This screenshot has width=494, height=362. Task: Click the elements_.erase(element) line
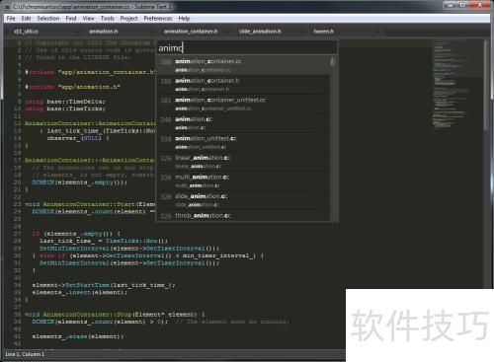[78, 336]
